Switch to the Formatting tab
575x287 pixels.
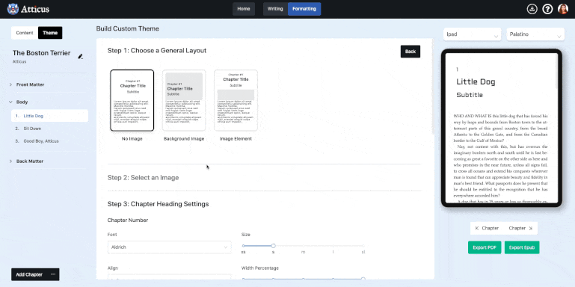pos(304,9)
